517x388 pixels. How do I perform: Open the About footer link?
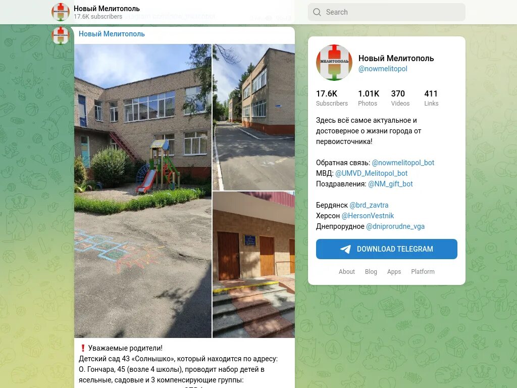tap(346, 271)
